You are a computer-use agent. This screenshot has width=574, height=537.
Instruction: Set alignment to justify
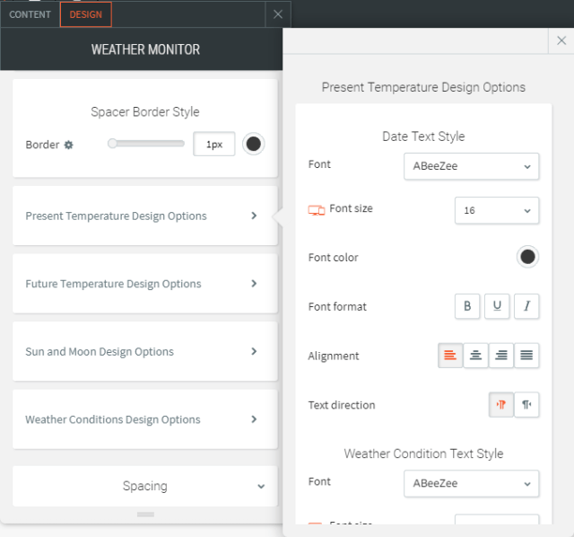pos(526,356)
